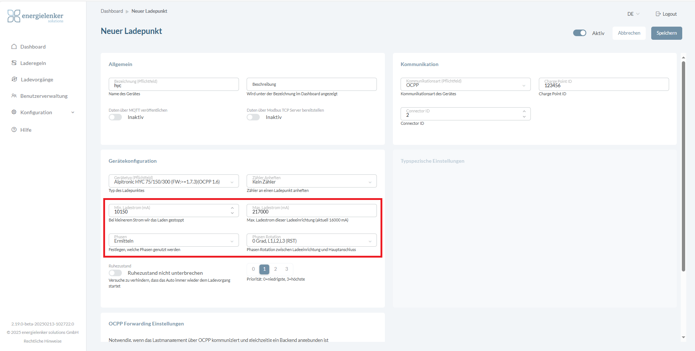Open the Gerätetyp Alpitronic HYC dropdown
This screenshot has width=695, height=351.
pyautogui.click(x=174, y=181)
